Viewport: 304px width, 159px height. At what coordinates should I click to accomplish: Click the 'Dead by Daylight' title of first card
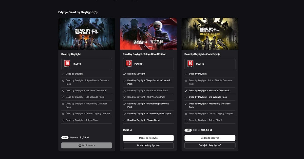click(x=71, y=54)
